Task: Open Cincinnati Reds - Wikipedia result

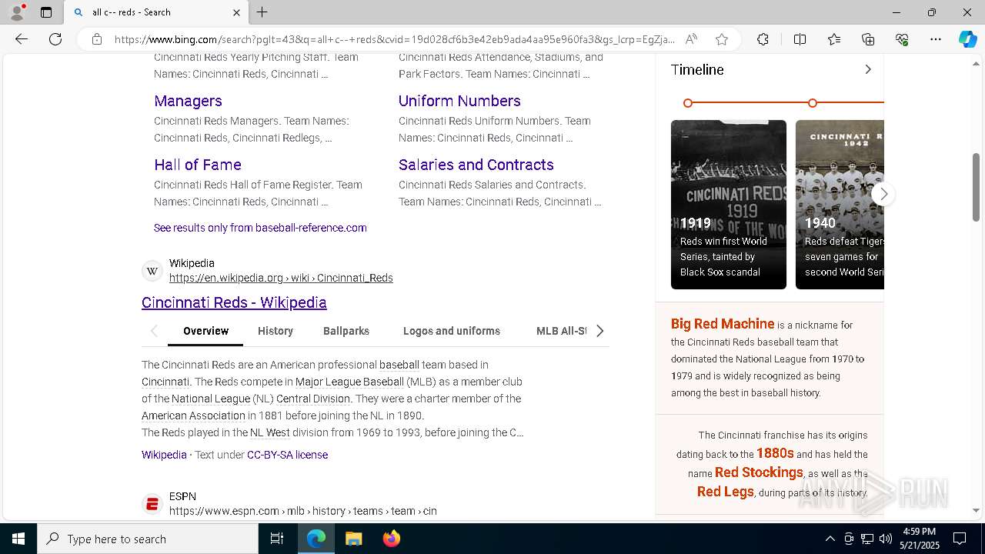Action: (234, 302)
